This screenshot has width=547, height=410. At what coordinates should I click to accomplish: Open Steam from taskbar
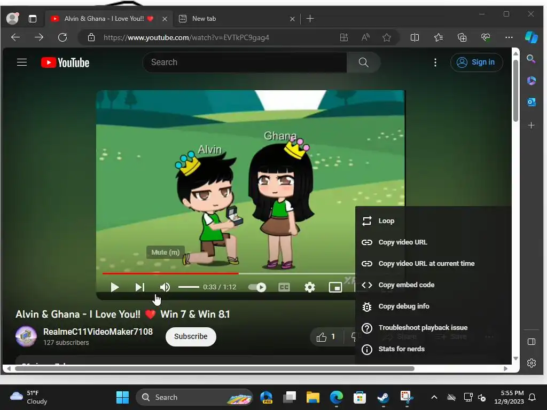[x=383, y=397]
